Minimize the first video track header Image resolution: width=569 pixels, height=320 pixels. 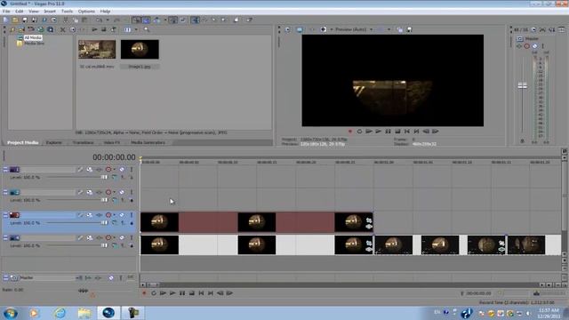[5, 170]
